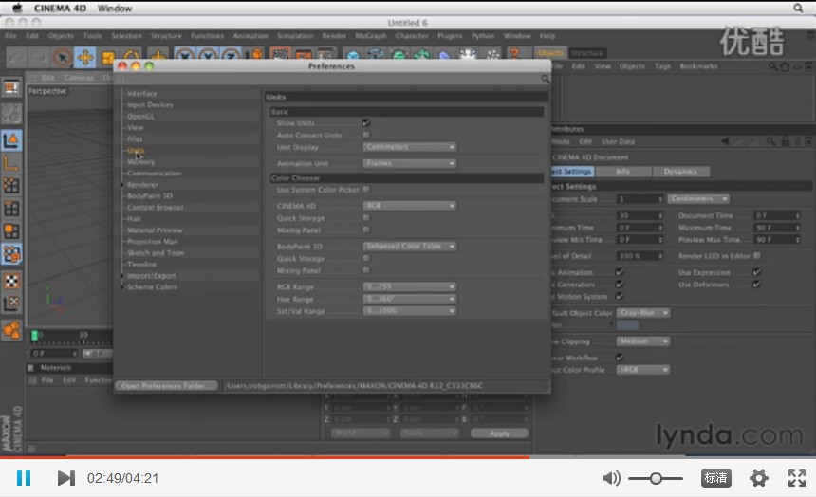Click the Default Object Color swatch
The height and width of the screenshot is (497, 816).
pos(627,325)
